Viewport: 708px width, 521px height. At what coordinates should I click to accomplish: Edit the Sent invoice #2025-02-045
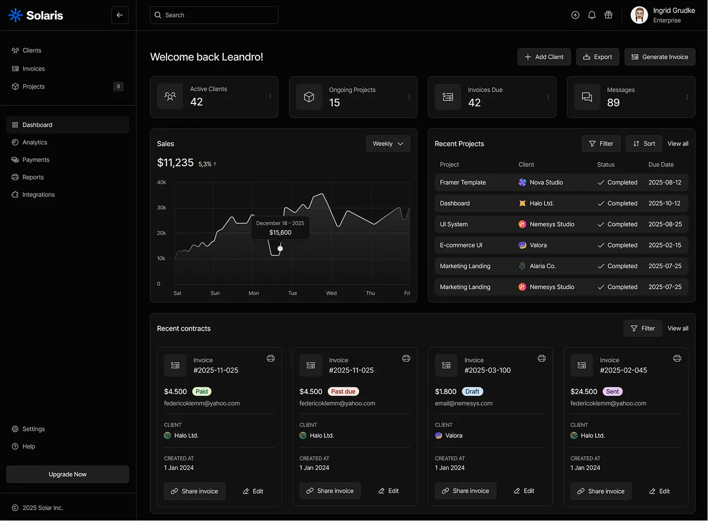659,492
